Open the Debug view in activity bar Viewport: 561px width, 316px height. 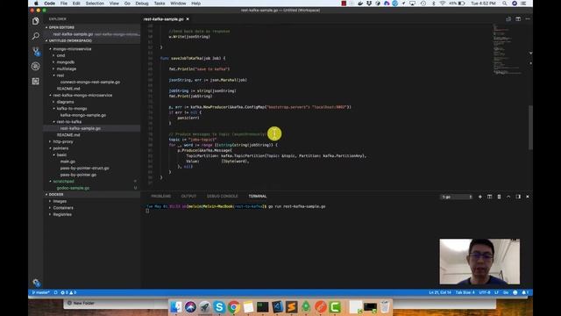click(x=35, y=67)
